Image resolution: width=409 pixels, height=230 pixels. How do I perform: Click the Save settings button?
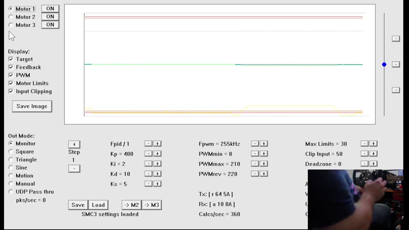78,205
